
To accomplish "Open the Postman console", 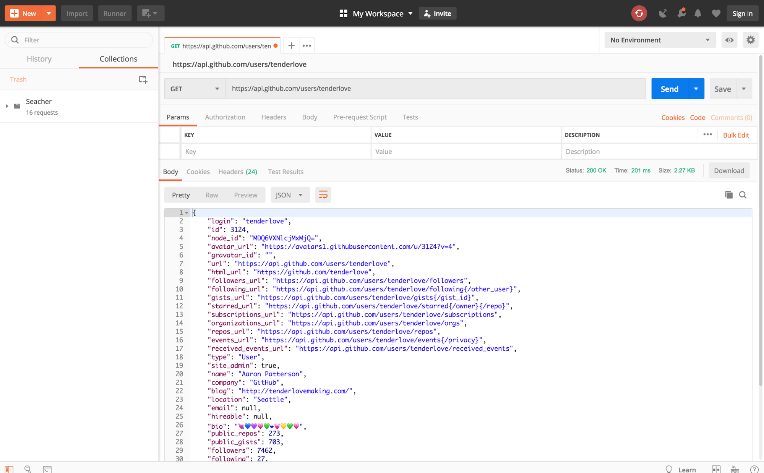I will pos(47,469).
